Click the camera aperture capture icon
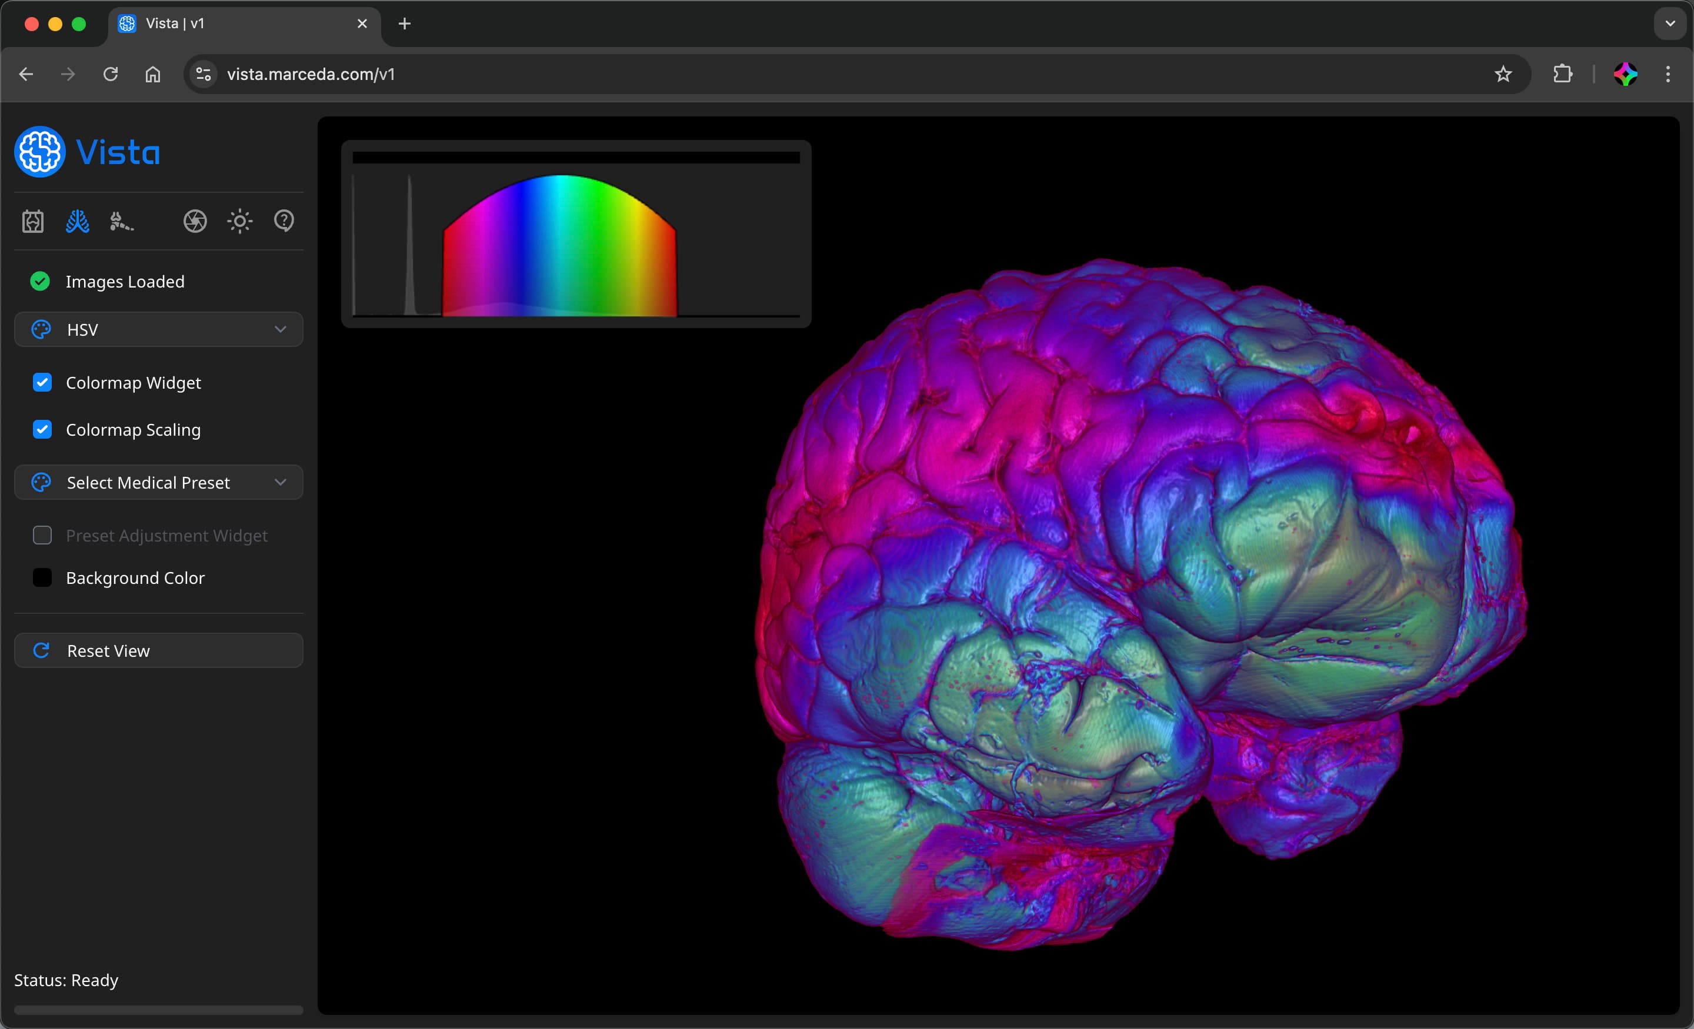This screenshot has height=1029, width=1694. click(195, 220)
